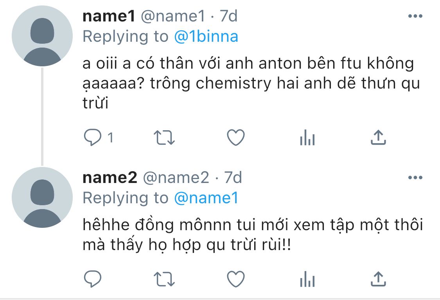440x300 pixels.
Task: Share name1's tweet
Action: click(378, 137)
